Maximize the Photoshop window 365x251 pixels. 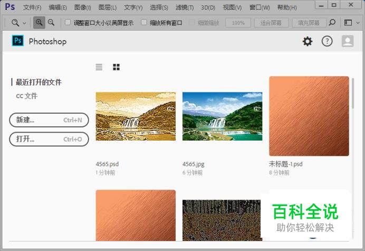point(334,5)
